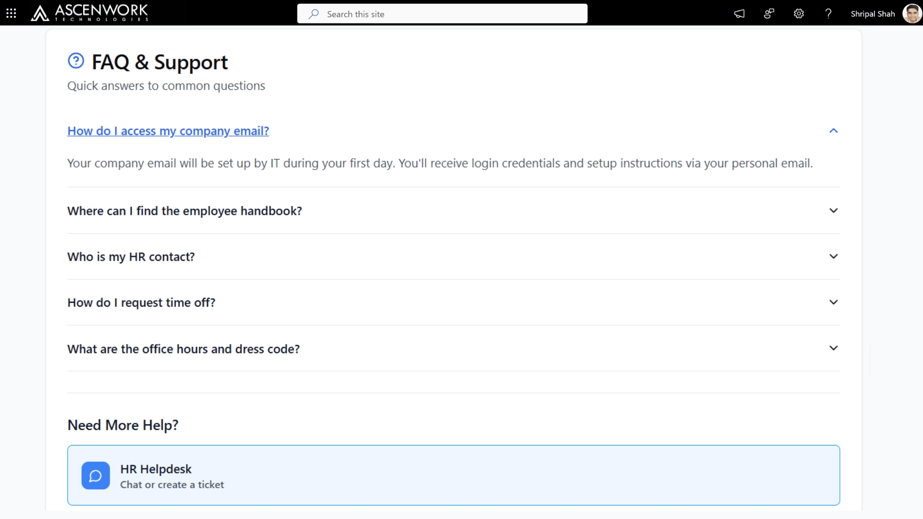Collapse the company email answer chevron
The height and width of the screenshot is (519, 923).
click(x=833, y=131)
